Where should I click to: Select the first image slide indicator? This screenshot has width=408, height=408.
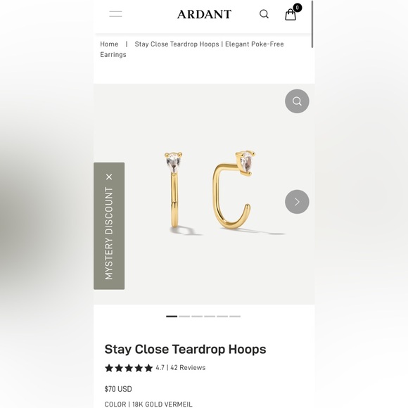tap(172, 317)
